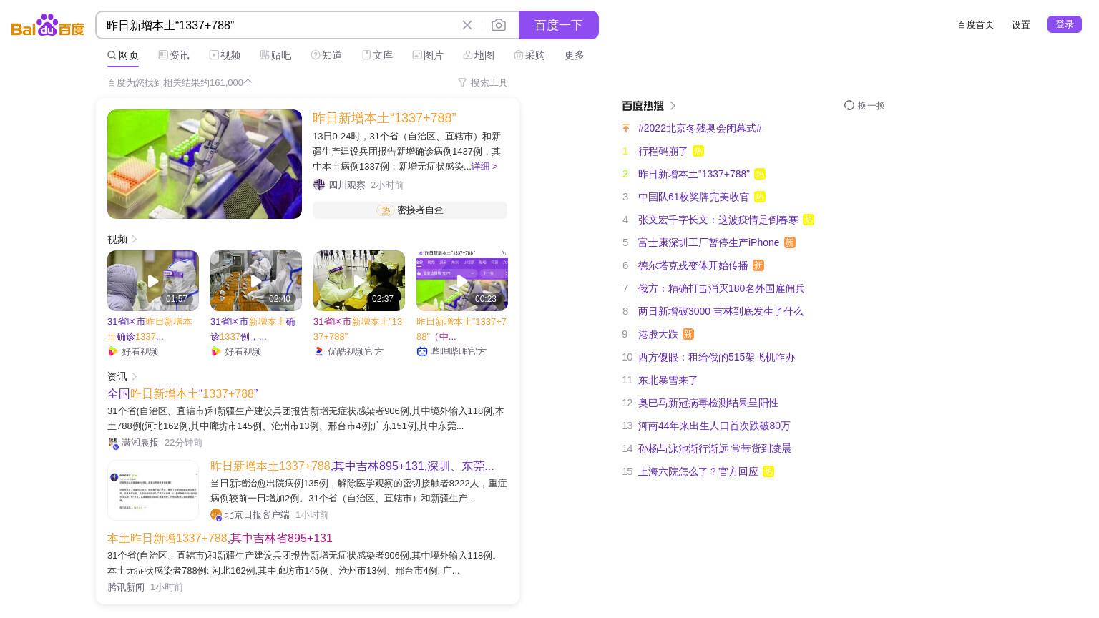Switch to the 视频 tab
Screen dimensions: 1099x618
pos(225,55)
